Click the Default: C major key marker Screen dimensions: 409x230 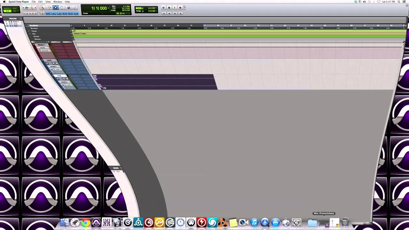tap(80, 34)
